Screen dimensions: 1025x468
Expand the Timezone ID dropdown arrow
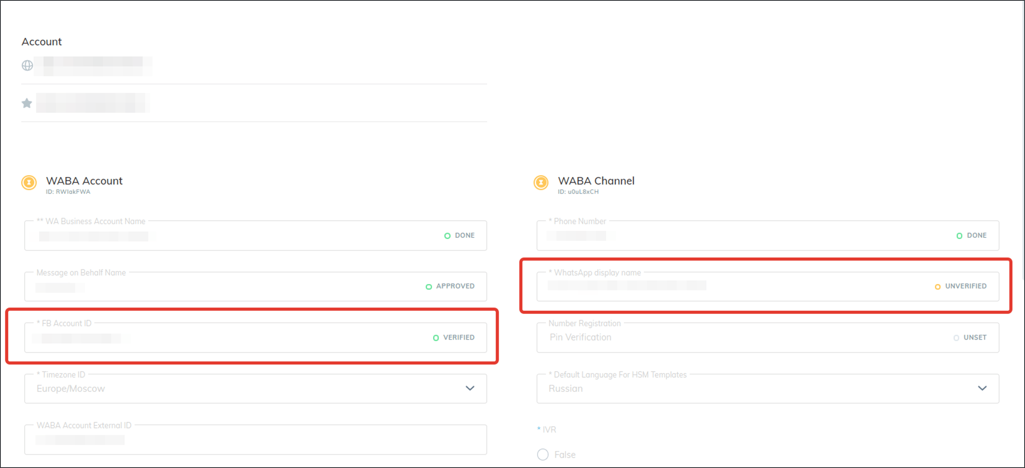click(x=470, y=388)
